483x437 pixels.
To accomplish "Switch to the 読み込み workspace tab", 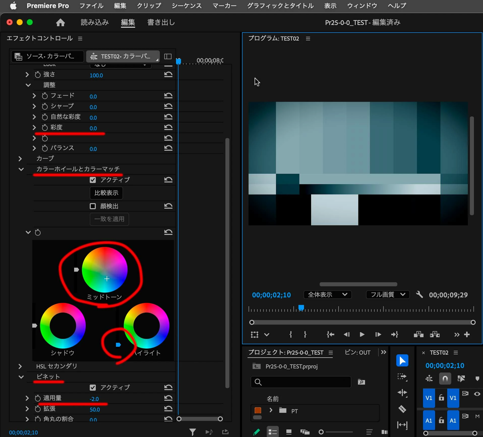I will [95, 23].
